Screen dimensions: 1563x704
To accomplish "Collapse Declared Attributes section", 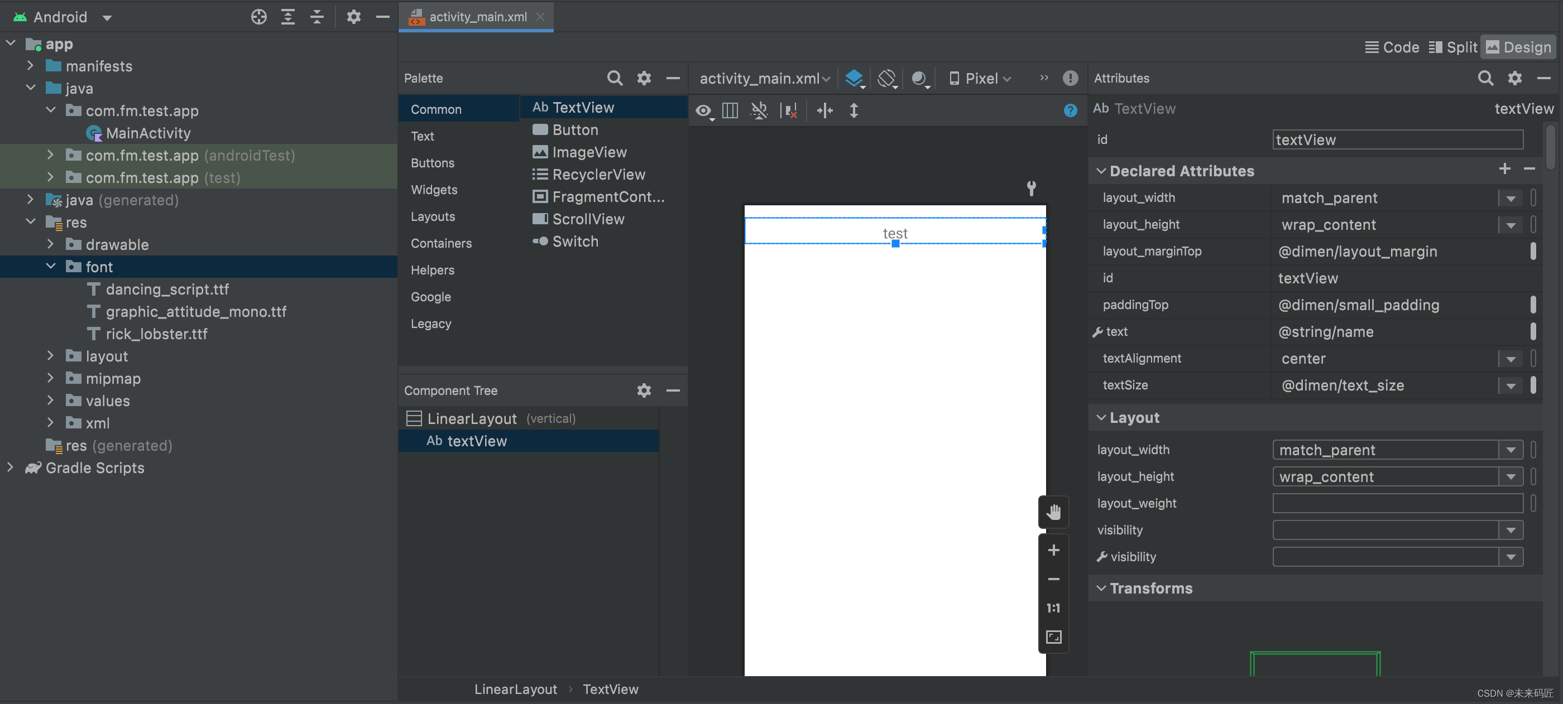I will point(1101,171).
